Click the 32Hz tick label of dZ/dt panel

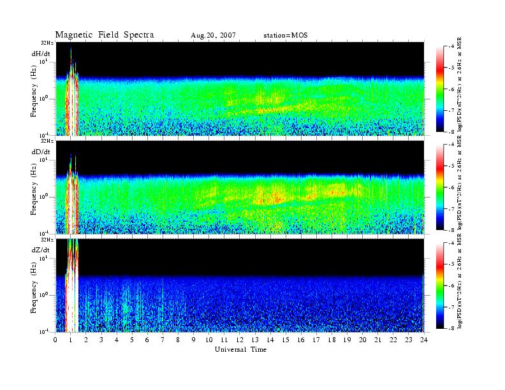tap(47, 240)
